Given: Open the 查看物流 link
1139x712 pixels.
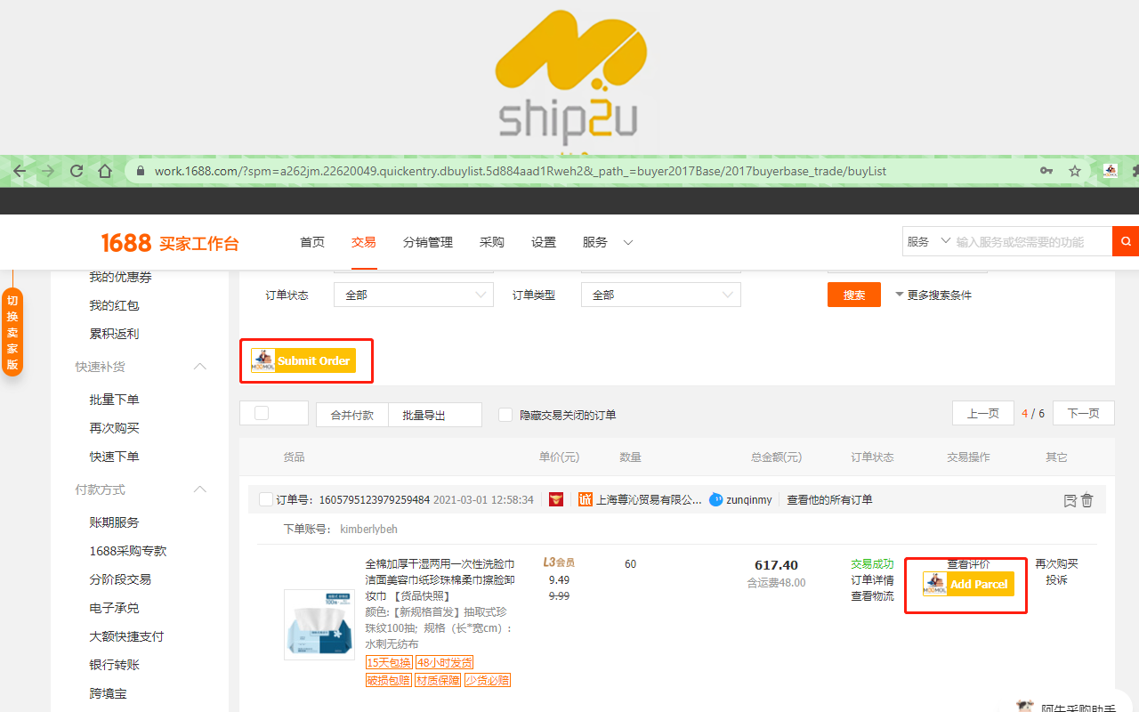Looking at the screenshot, I should click(872, 596).
